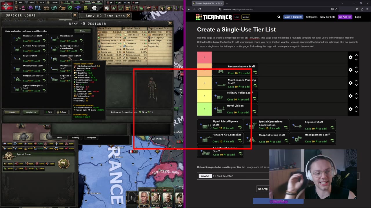Close the Army HQ Designer window
The image size is (371, 208).
pos(170,23)
